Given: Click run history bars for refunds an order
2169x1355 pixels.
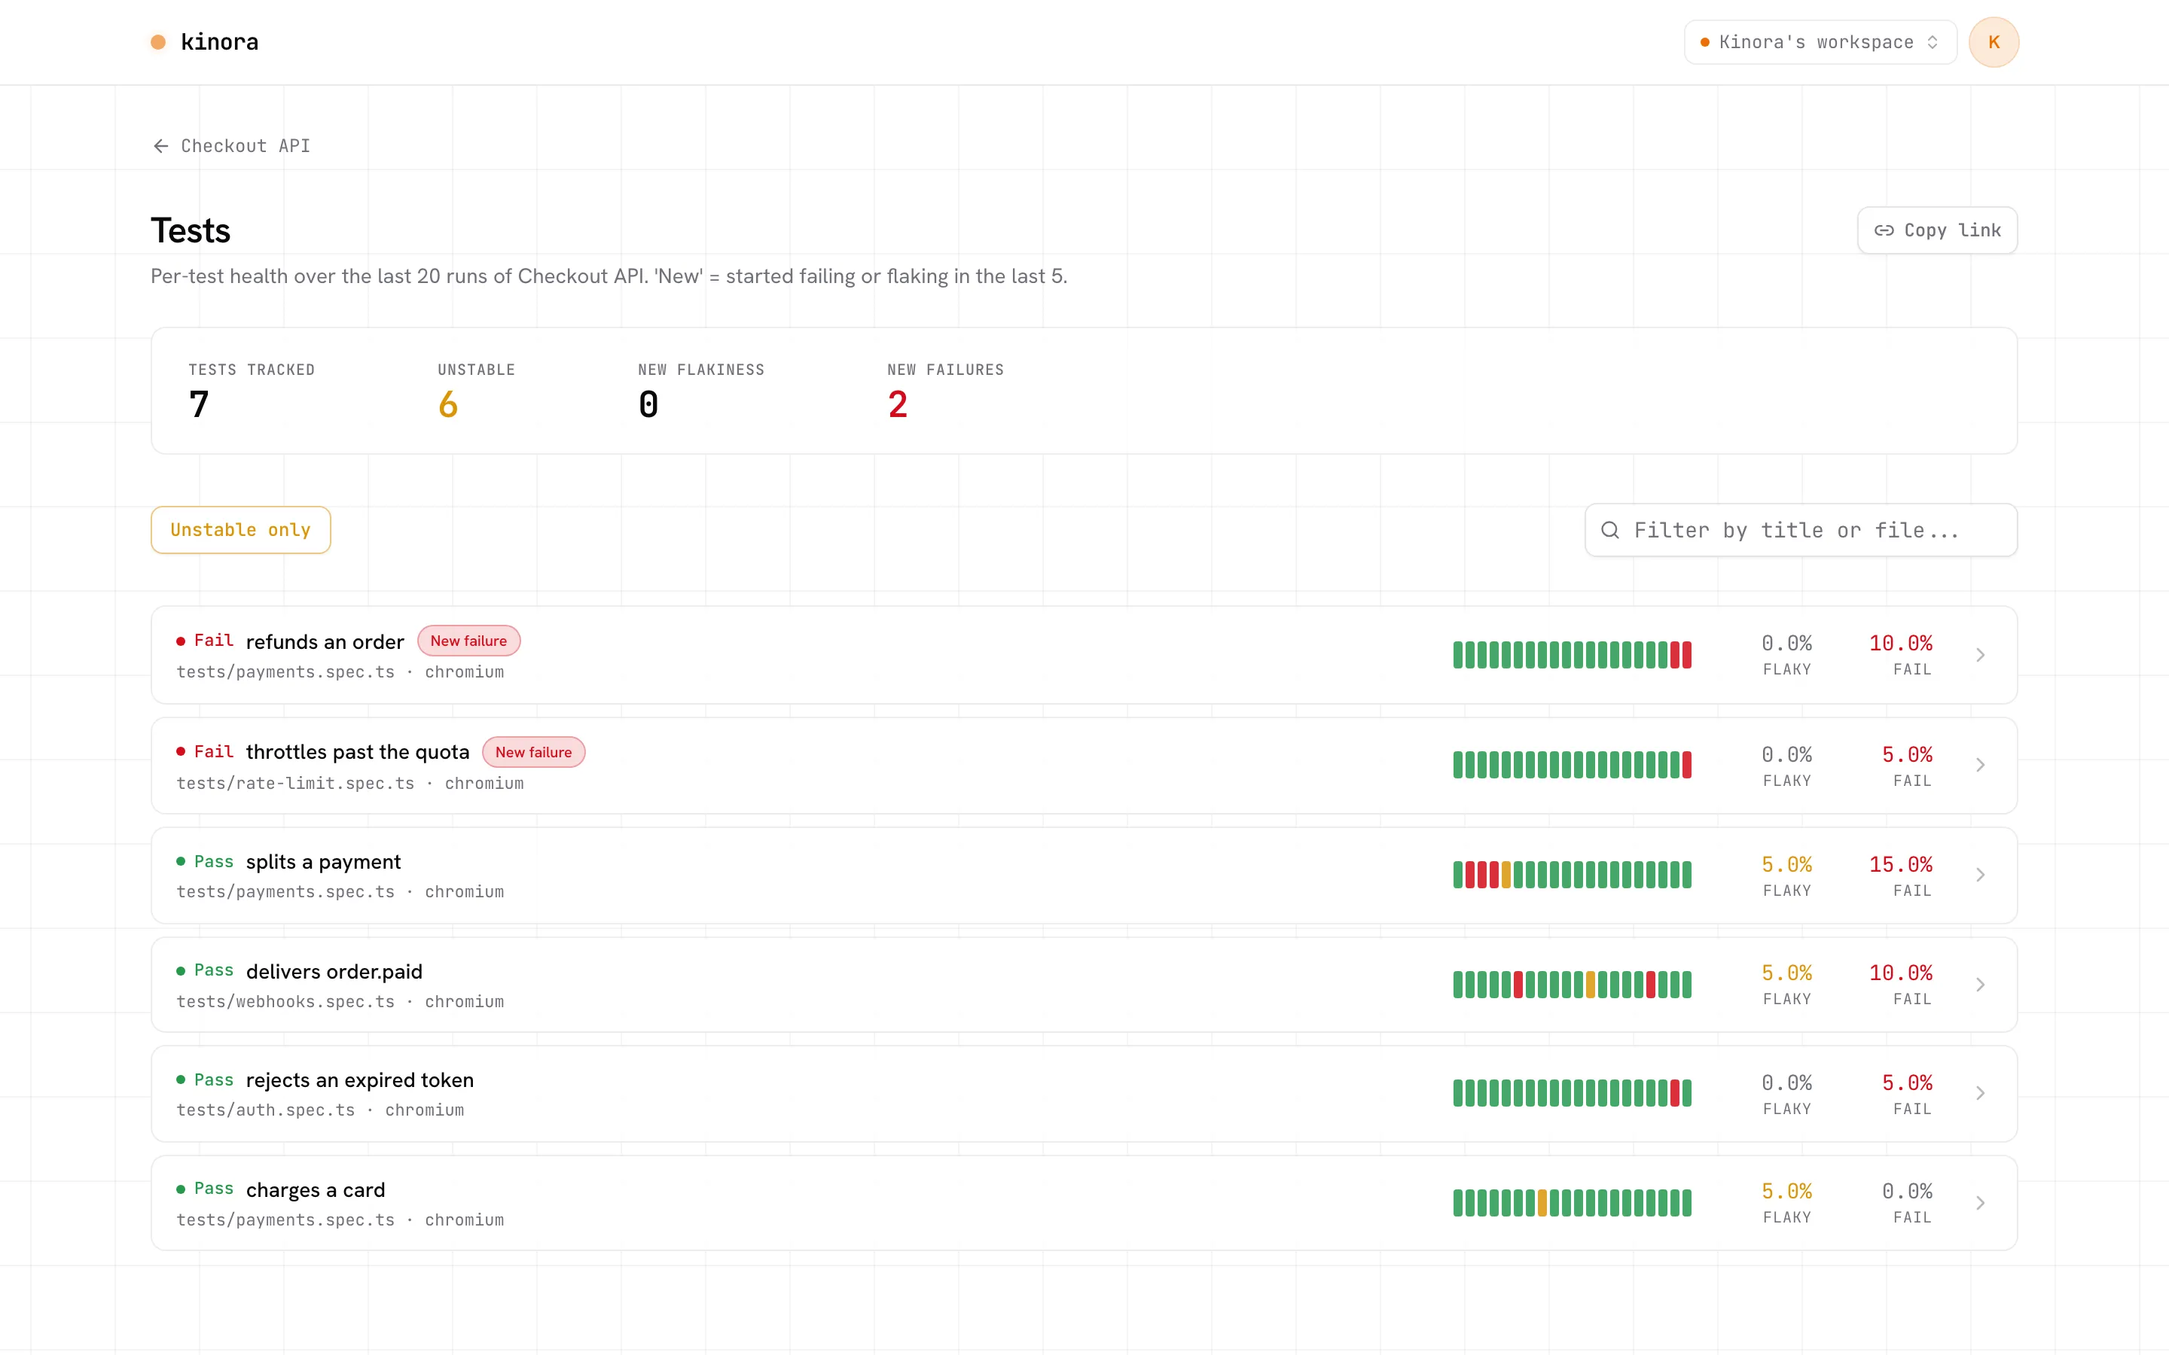Looking at the screenshot, I should [x=1572, y=655].
